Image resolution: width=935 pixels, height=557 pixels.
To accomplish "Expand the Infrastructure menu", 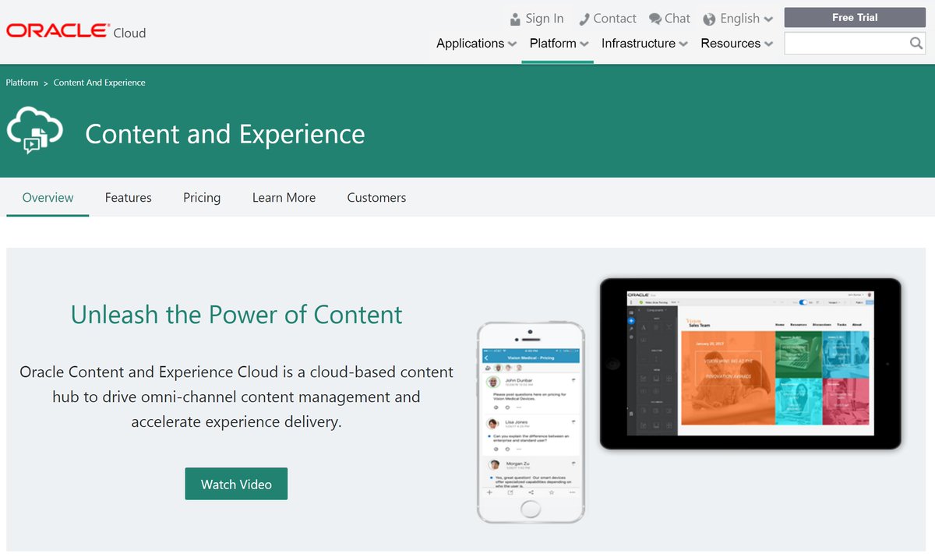I will [x=644, y=44].
